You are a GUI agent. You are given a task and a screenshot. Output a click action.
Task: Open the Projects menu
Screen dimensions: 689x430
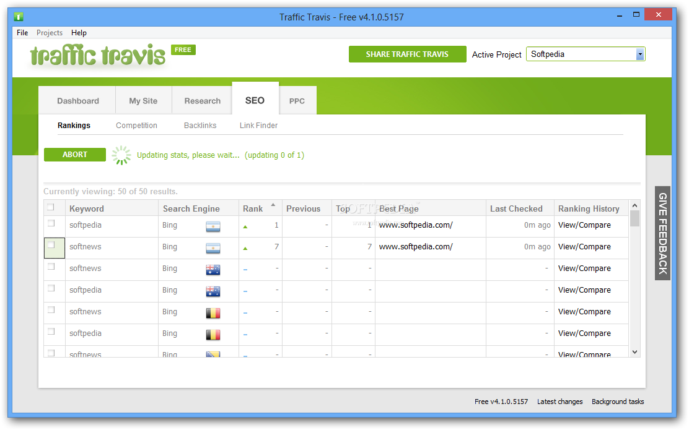[49, 33]
